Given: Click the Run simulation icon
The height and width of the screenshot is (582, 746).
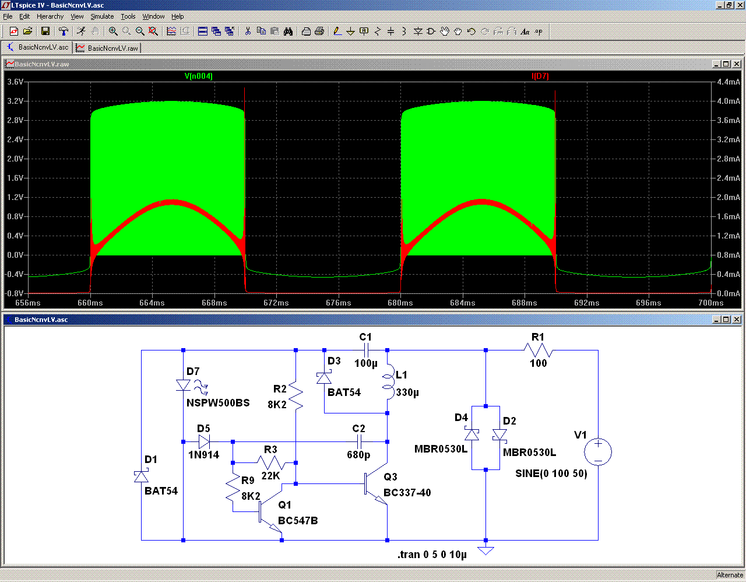Looking at the screenshot, I should point(81,31).
